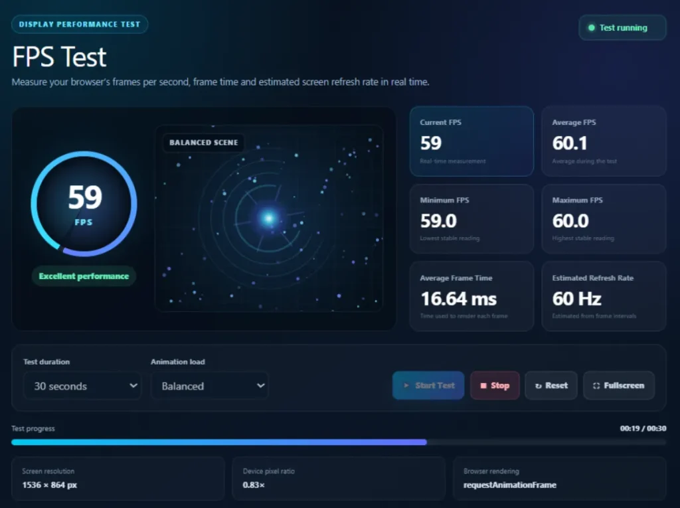This screenshot has height=508, width=680.
Task: Open Fullscreen mode
Action: pyautogui.click(x=619, y=385)
